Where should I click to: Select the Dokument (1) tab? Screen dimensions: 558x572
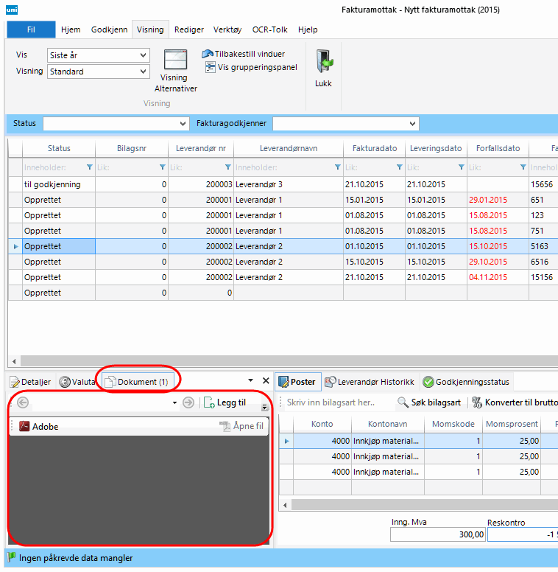[137, 382]
